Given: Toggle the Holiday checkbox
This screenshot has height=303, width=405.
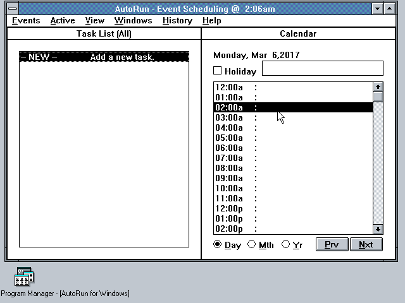Looking at the screenshot, I should coord(217,71).
